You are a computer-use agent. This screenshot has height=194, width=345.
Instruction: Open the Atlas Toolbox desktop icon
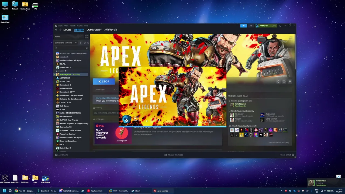coord(45,179)
